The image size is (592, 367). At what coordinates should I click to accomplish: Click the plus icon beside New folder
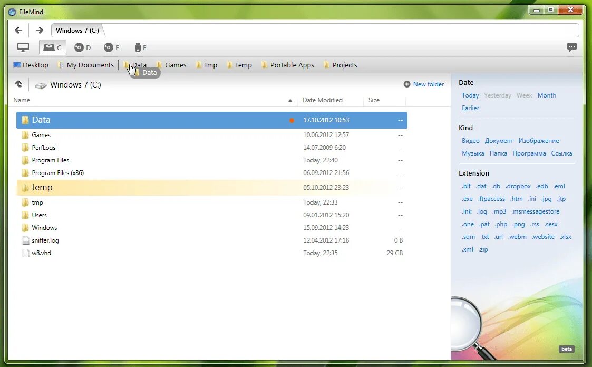(406, 84)
